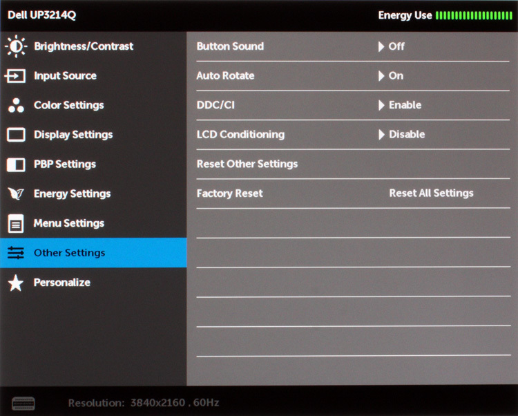Click the Factory Reset label
The height and width of the screenshot is (416, 518).
229,193
